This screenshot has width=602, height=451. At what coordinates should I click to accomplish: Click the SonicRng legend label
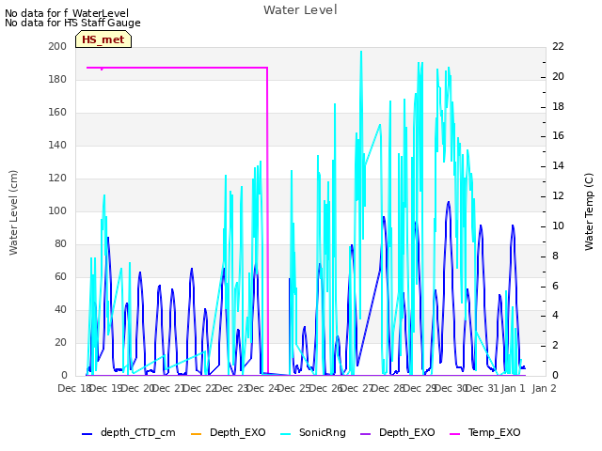coord(322,432)
